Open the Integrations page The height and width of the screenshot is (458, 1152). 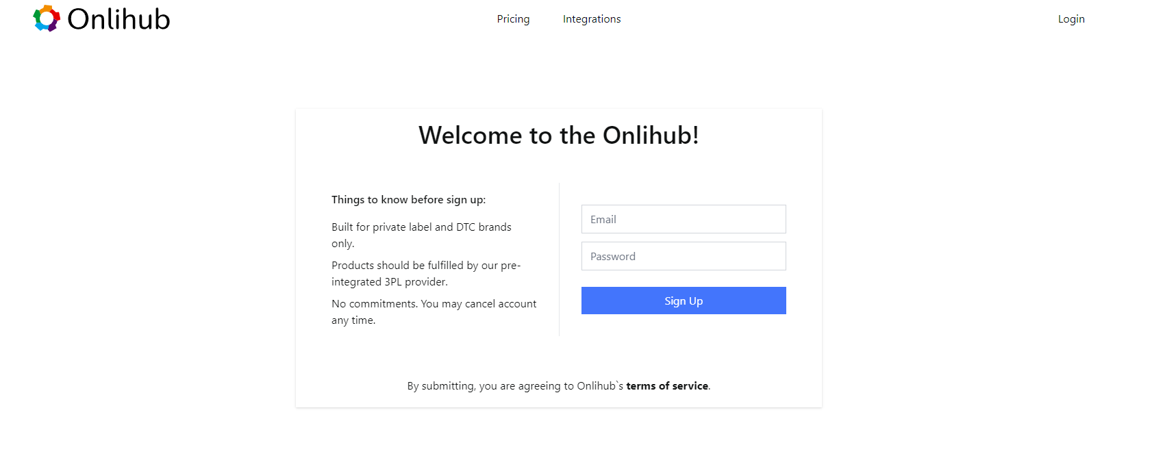(x=592, y=19)
